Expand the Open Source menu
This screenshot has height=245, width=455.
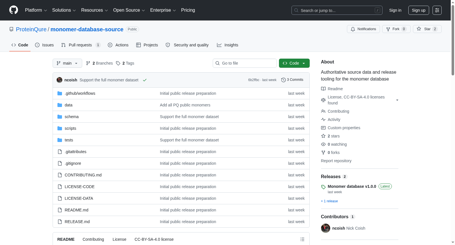tap(129, 10)
